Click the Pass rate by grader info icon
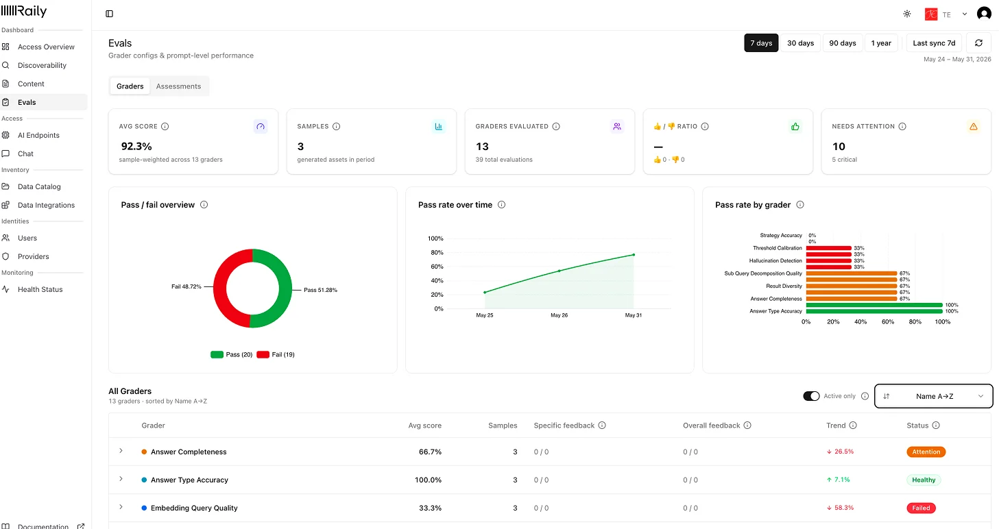The height and width of the screenshot is (529, 999). coord(800,205)
